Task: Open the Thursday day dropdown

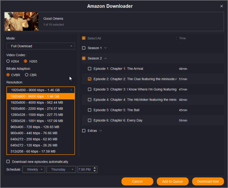Action: click(61, 169)
